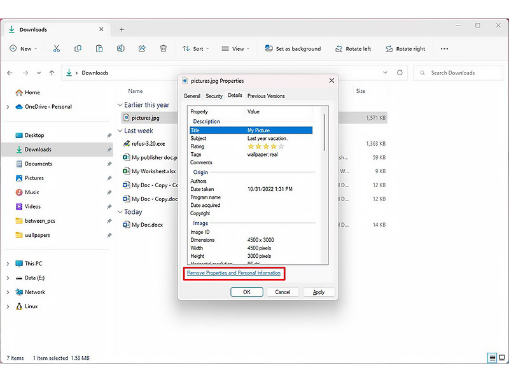Screen dimensions: 509x382
Task: Open Pictures in the sidebar
Action: (x=34, y=178)
